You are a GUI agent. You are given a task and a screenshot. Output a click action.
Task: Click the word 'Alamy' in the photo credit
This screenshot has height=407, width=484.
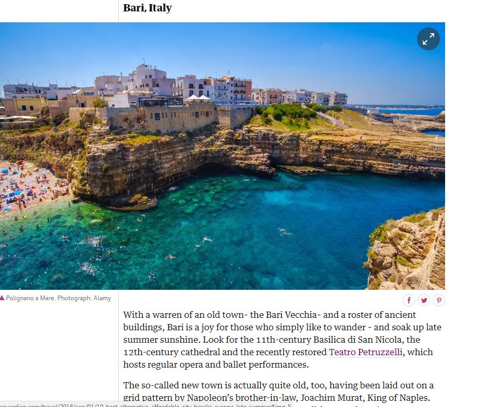click(102, 298)
